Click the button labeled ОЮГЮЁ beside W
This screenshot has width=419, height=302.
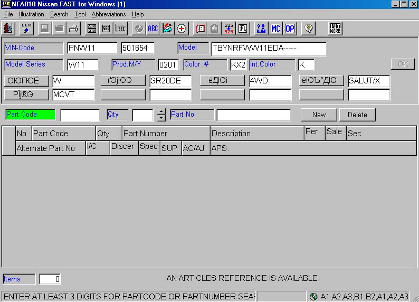(26, 81)
